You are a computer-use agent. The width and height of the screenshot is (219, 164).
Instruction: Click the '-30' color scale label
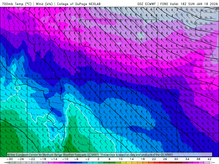(10, 159)
